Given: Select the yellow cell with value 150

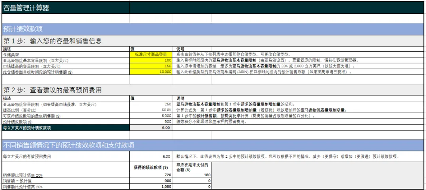Looking at the screenshot, I should click(151, 66).
